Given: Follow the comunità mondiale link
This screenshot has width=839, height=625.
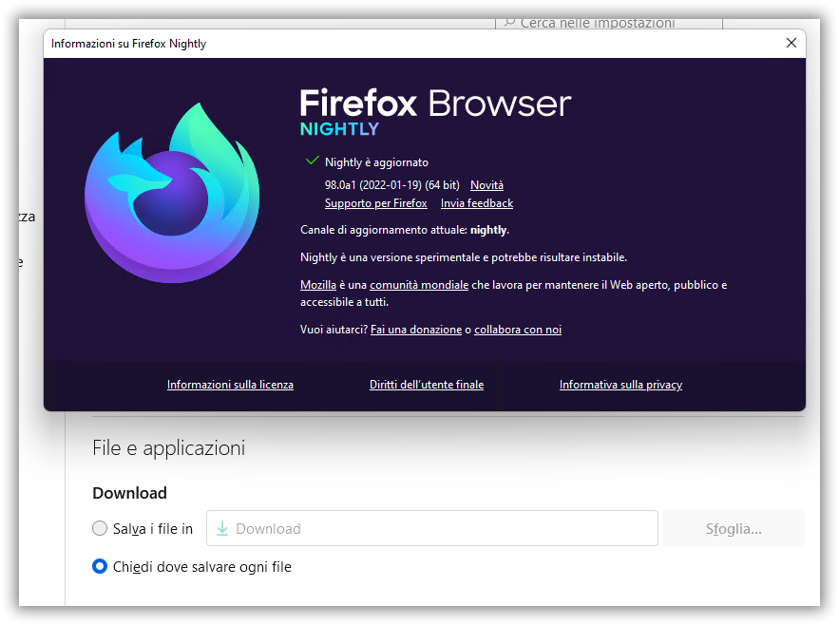Looking at the screenshot, I should click(x=419, y=285).
